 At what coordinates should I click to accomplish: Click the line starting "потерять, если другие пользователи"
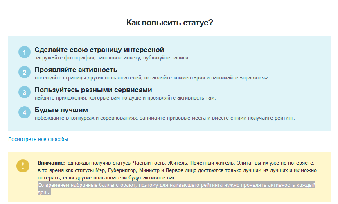tap(107, 178)
